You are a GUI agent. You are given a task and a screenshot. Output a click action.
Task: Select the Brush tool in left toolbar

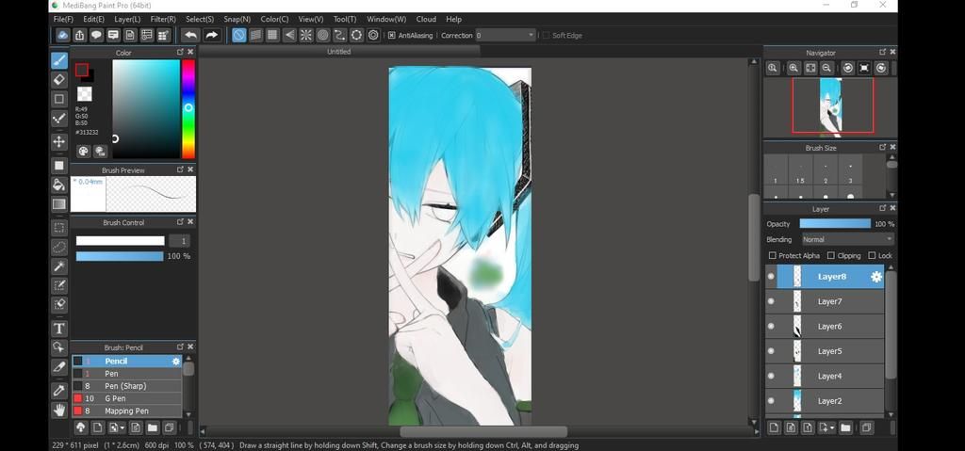(x=59, y=60)
